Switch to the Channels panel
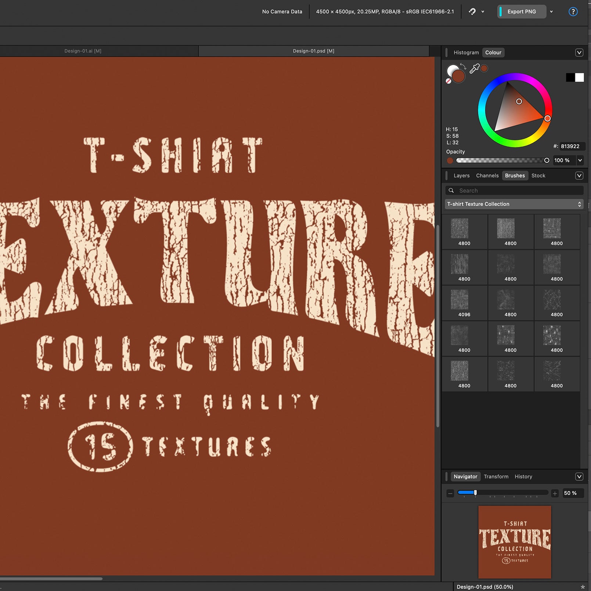The width and height of the screenshot is (591, 591). [x=487, y=176]
